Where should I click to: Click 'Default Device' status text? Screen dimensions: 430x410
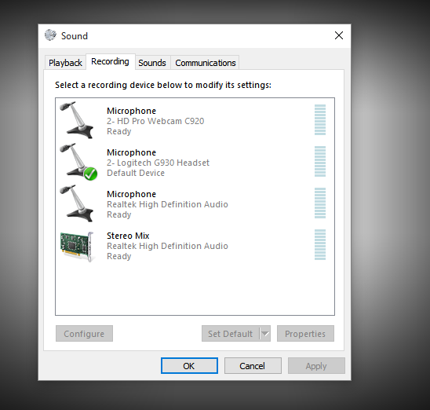click(x=136, y=173)
